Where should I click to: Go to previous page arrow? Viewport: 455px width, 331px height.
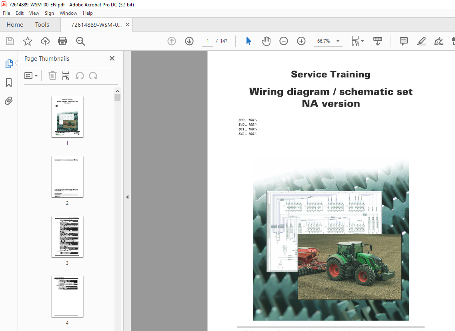coord(172,41)
